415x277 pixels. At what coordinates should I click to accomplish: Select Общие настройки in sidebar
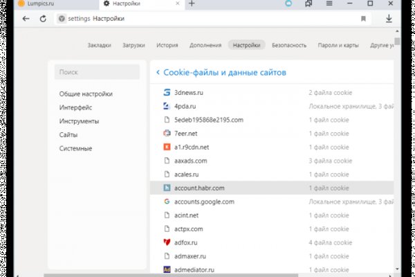(86, 93)
